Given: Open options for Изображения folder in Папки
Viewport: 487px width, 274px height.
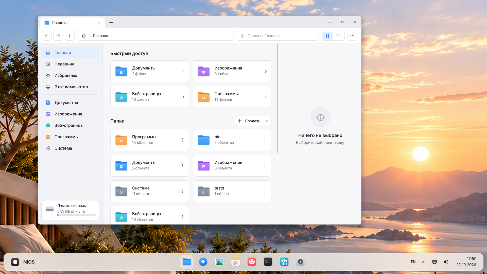Looking at the screenshot, I should (x=265, y=166).
